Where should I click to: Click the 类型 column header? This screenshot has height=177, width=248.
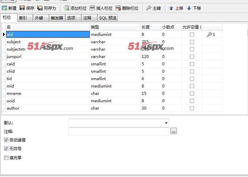coord(115,27)
